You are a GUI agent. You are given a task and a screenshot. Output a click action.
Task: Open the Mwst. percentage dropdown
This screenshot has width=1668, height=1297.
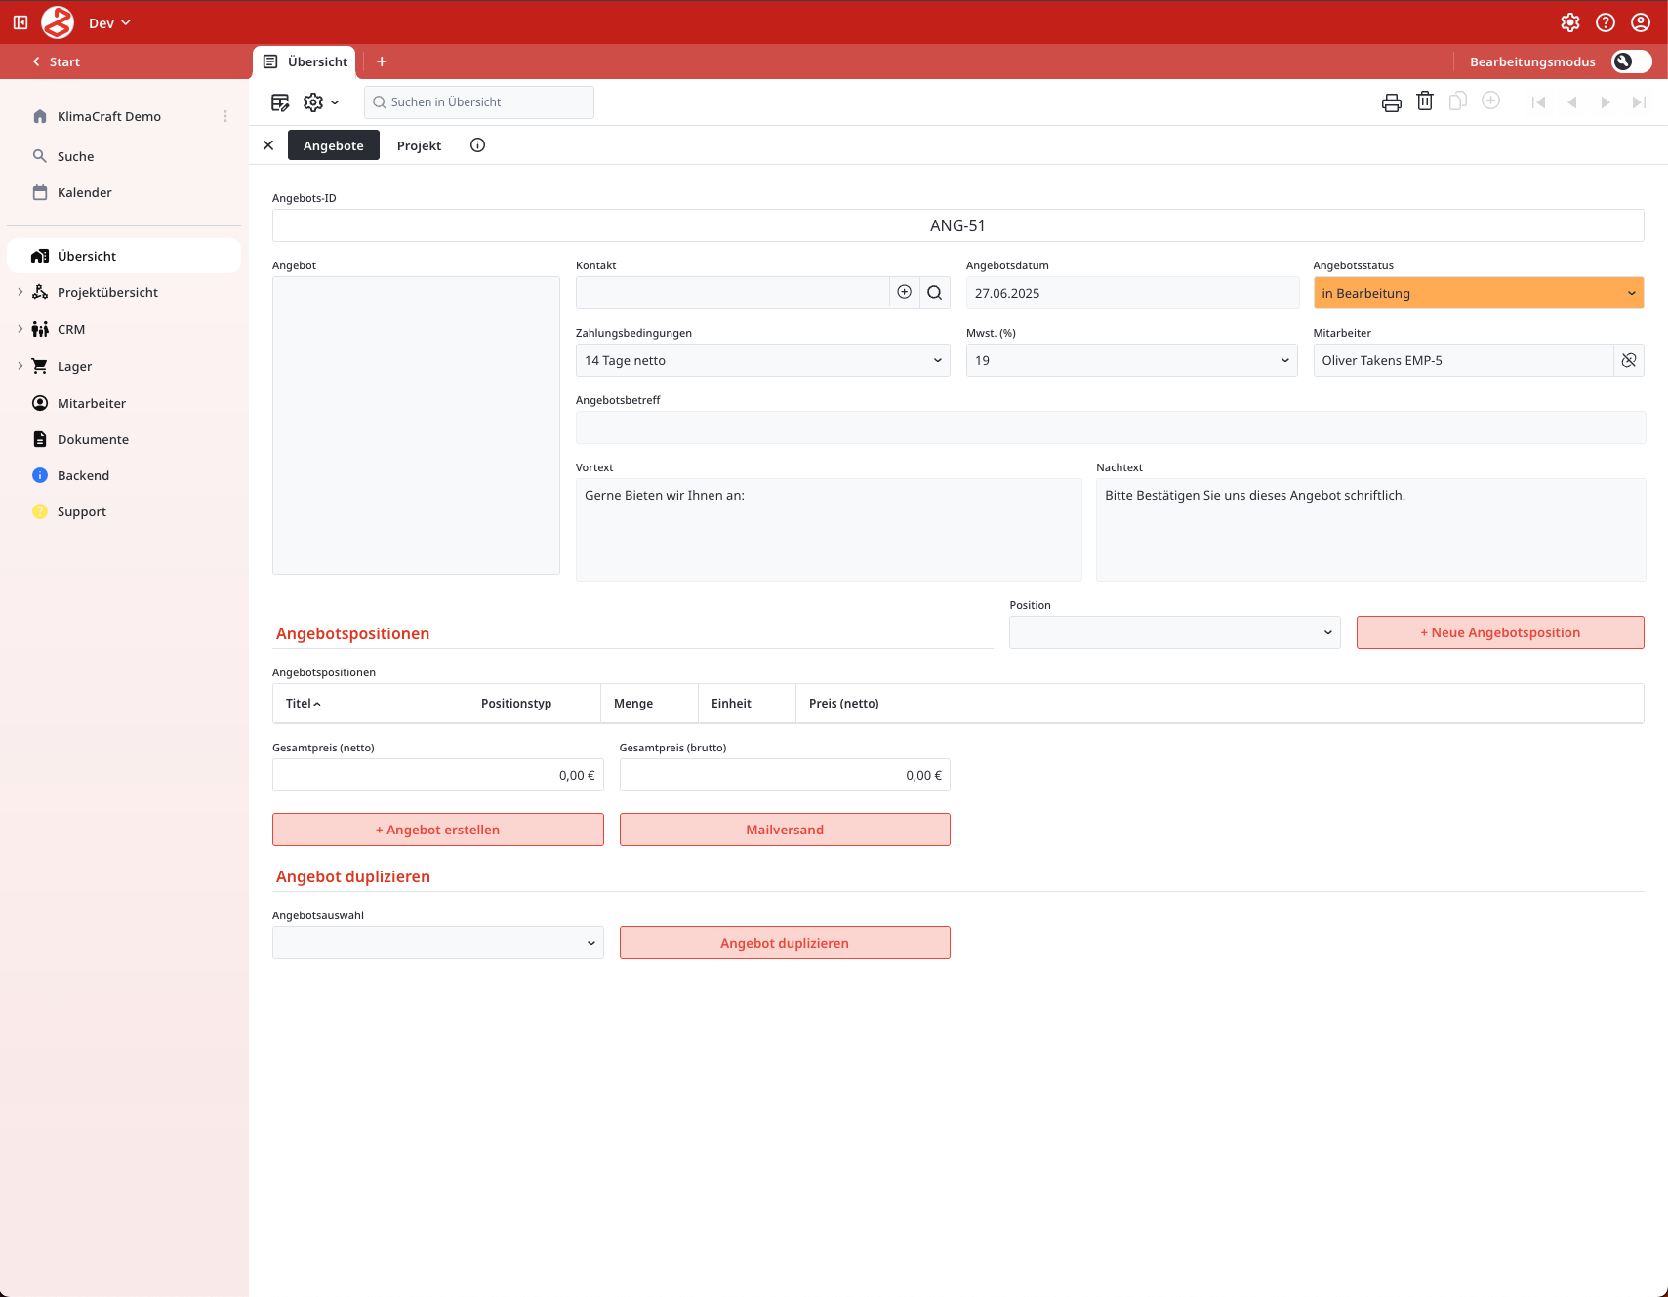tap(1131, 360)
